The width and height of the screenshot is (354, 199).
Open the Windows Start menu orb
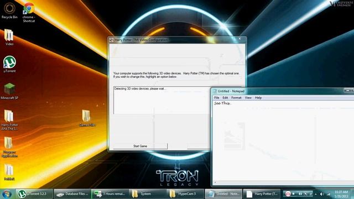click(7, 194)
